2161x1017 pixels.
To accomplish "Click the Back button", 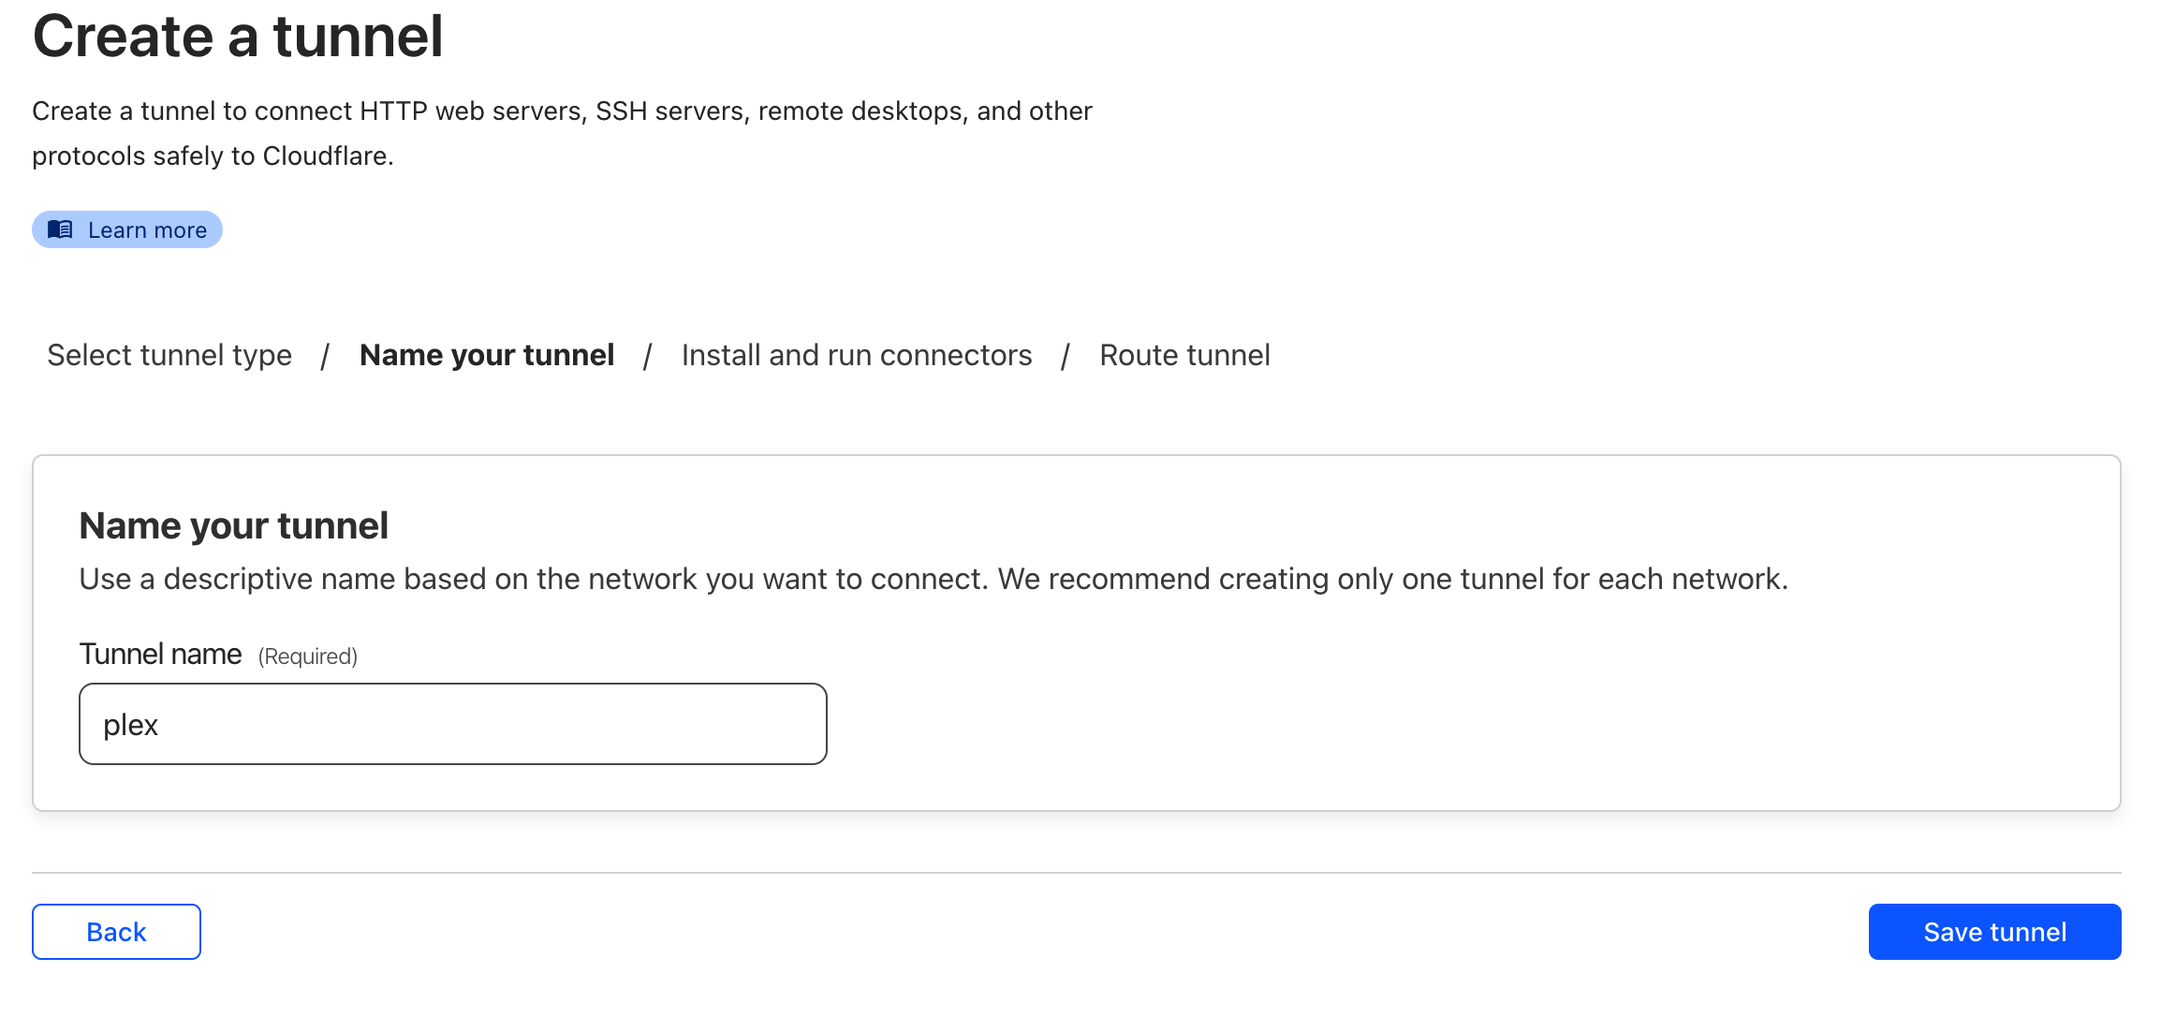I will (x=116, y=932).
